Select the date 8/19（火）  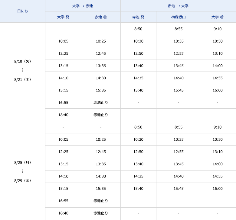pyautogui.click(x=23, y=62)
